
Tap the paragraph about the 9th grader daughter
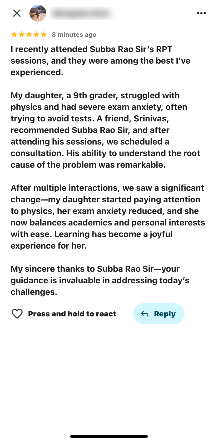[105, 130]
